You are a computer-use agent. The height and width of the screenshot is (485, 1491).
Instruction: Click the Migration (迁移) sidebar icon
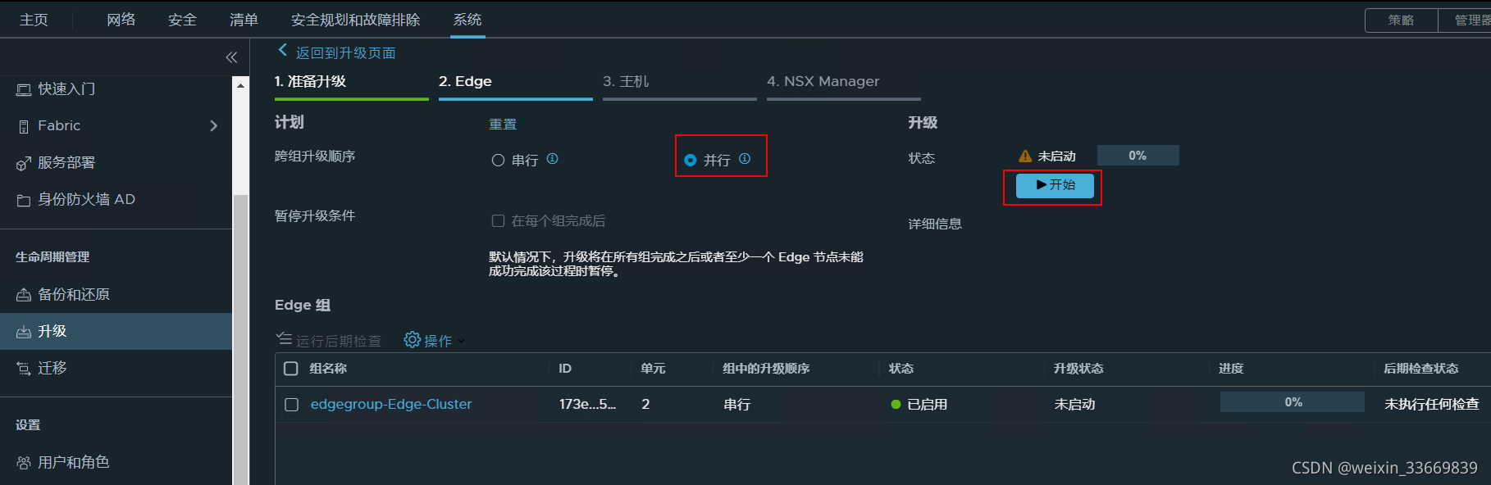(x=24, y=369)
